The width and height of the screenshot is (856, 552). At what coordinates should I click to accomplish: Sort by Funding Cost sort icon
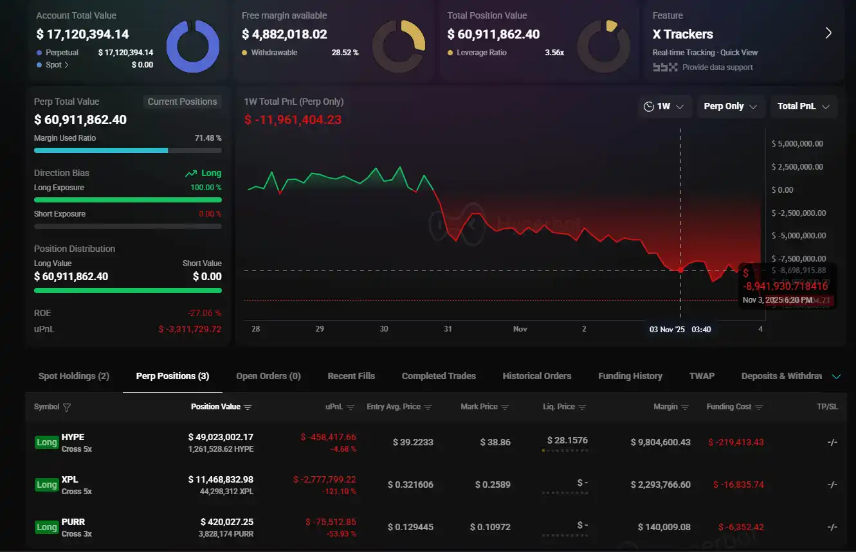(x=760, y=407)
